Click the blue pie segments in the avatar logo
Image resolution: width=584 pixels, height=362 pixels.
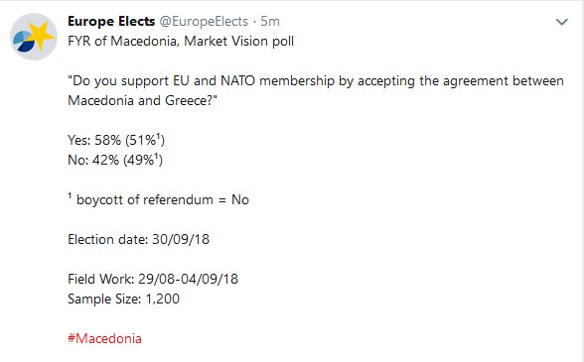24,41
